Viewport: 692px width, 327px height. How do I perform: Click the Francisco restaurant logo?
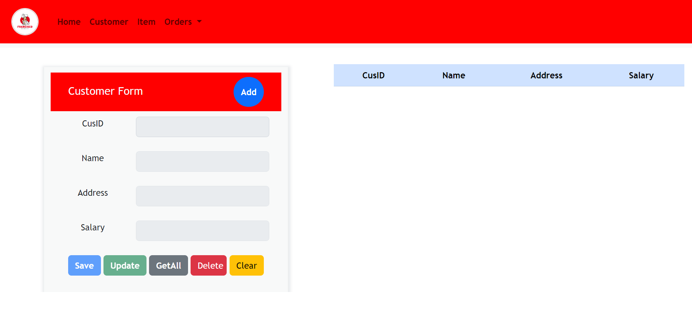25,22
